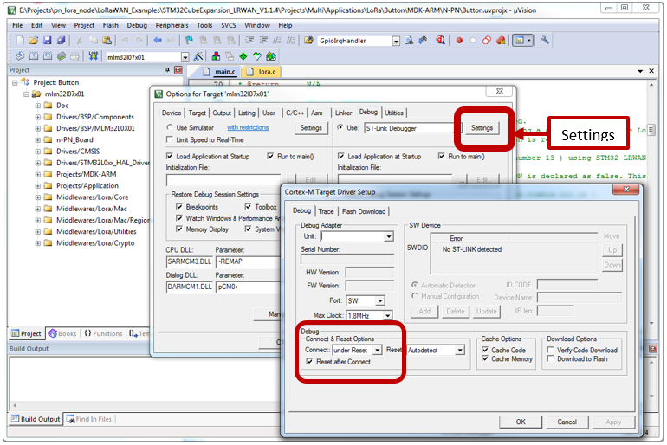Click the CPU DLL SARMCM3.DLL field
The width and height of the screenshot is (667, 445).
tap(189, 261)
